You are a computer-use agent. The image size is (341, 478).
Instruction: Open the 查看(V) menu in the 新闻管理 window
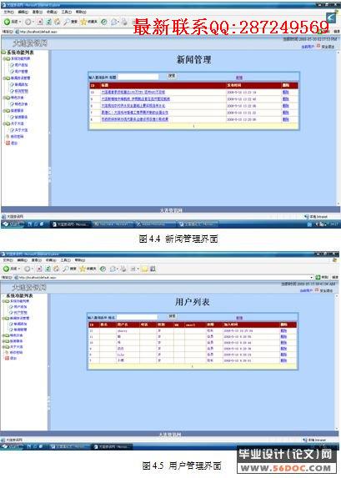pos(38,12)
